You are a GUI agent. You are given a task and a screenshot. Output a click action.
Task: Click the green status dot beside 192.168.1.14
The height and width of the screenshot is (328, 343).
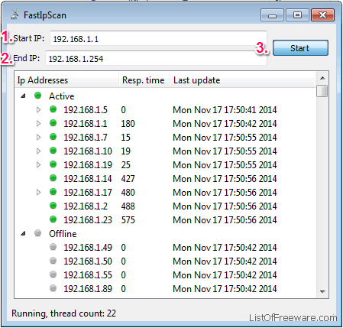tap(53, 178)
